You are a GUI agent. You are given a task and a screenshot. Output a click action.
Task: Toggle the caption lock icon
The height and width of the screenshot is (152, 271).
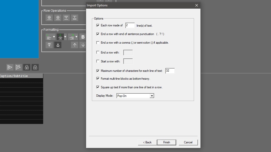[27, 67]
